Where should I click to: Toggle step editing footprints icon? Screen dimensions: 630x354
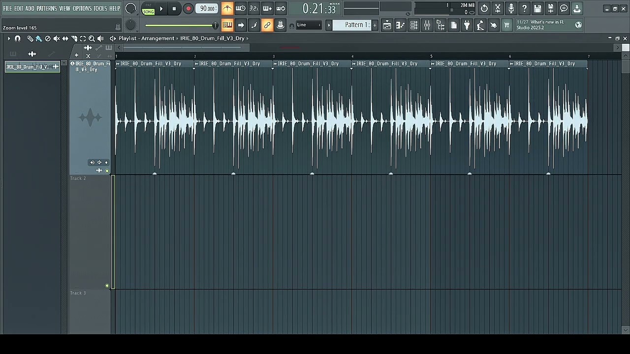click(254, 25)
